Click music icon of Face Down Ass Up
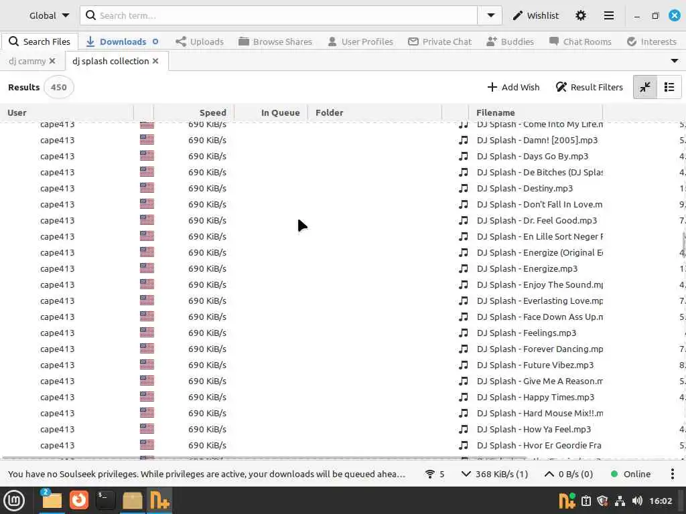686x514 pixels. pos(464,317)
